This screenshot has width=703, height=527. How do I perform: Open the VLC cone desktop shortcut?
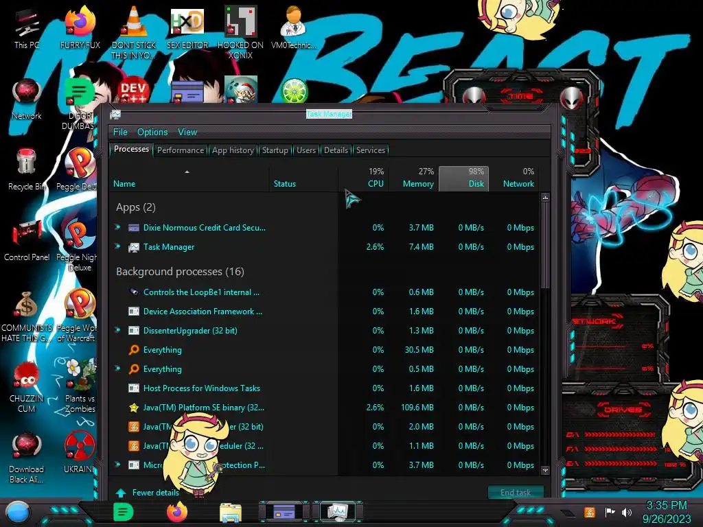(134, 32)
